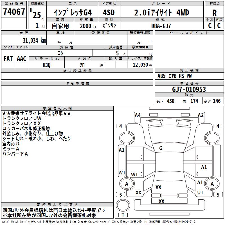The image size is (225, 225).
Task: Select note ロッカーパネル修正機跡
Action: [x=26, y=129]
